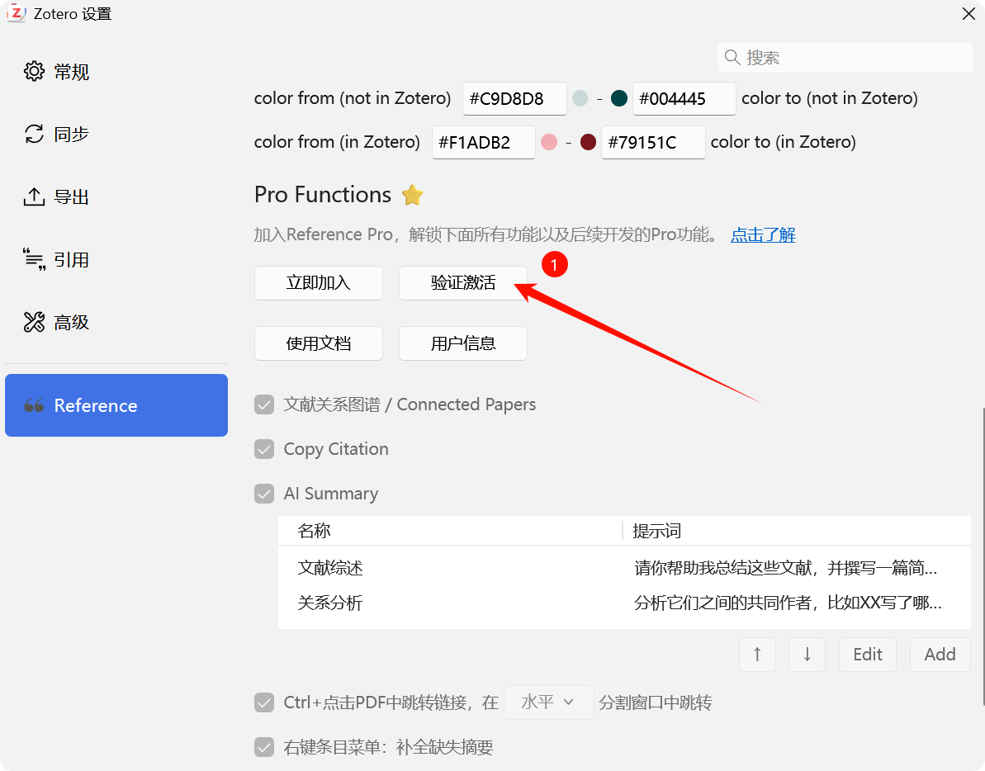Click the Edit prompt button
The image size is (985, 771).
[868, 655]
